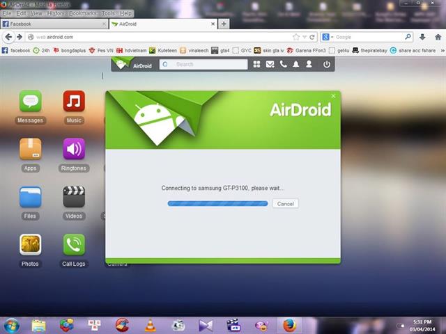Click the Firefox forward arrow button
This screenshot has height=334, width=446.
pyautogui.click(x=20, y=37)
